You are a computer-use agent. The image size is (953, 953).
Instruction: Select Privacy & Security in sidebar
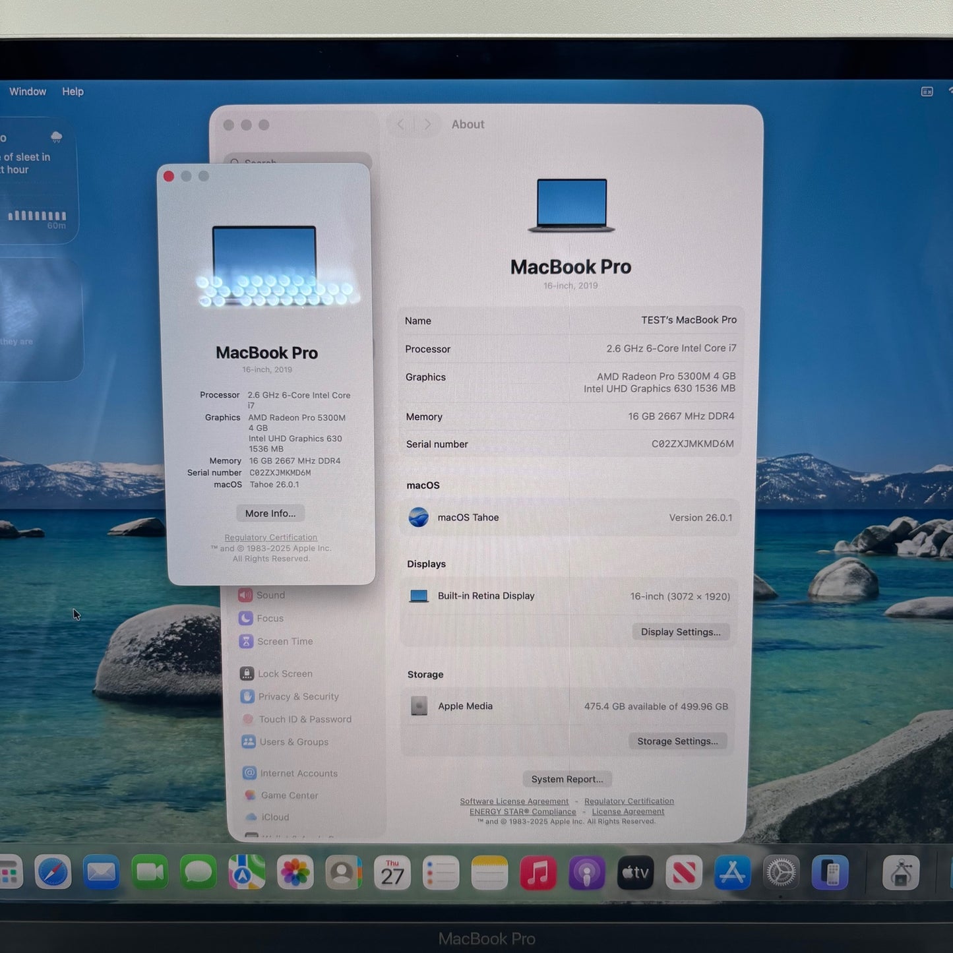tap(298, 696)
